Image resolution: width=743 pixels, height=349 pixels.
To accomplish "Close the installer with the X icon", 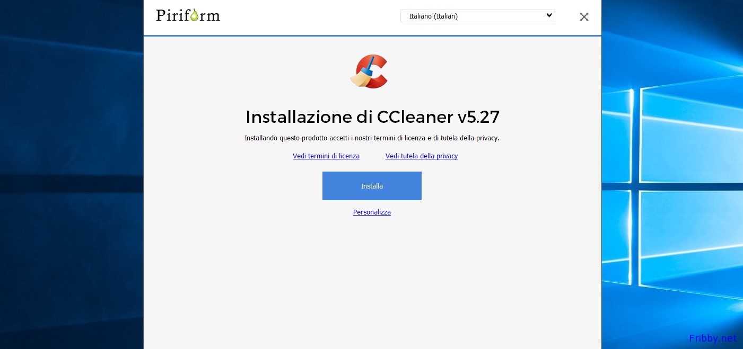I will [x=584, y=17].
